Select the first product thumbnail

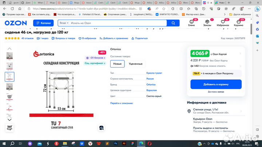coord(9,56)
